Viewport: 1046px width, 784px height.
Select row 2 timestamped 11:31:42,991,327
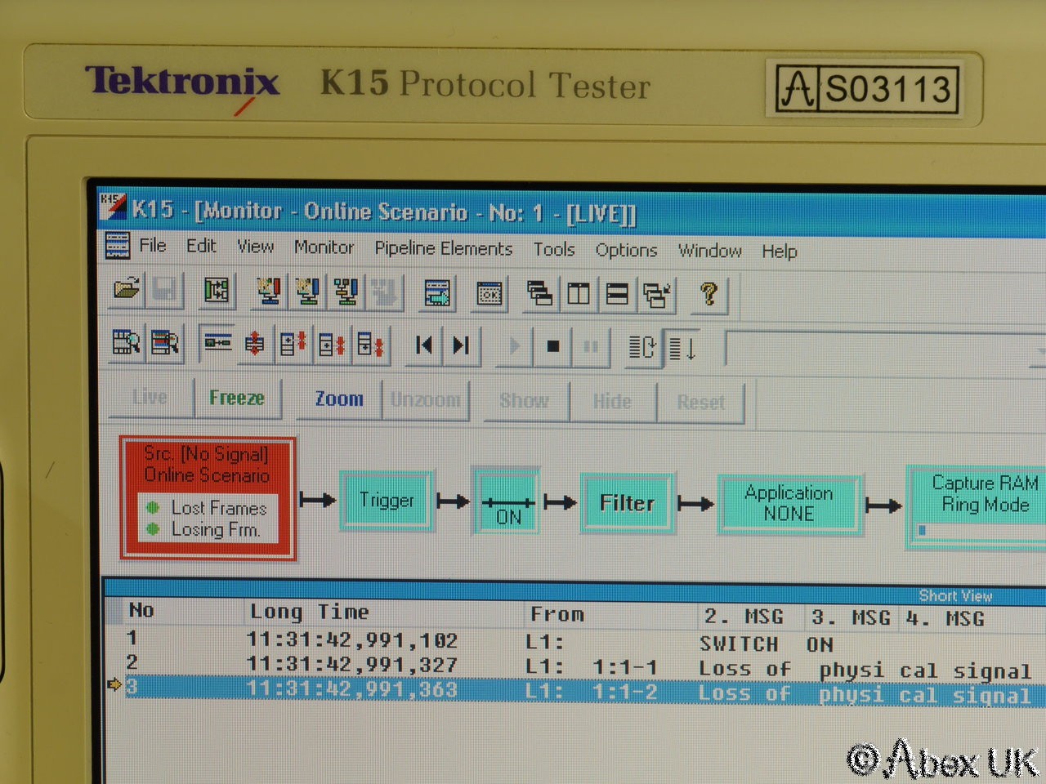[575, 666]
